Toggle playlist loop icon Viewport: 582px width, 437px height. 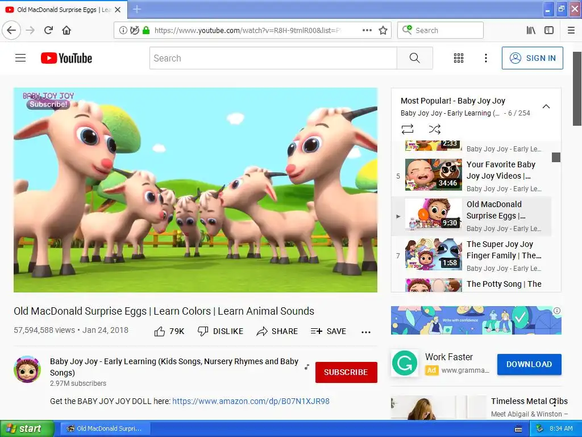407,129
